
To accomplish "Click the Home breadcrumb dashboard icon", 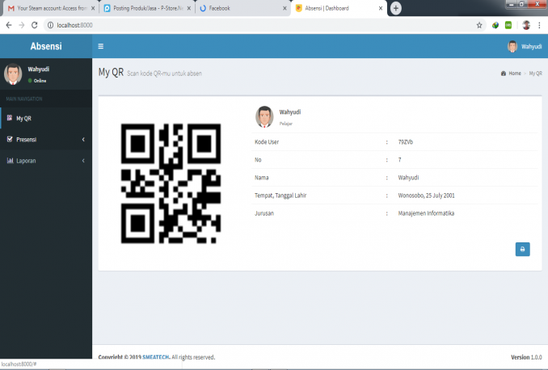I will pyautogui.click(x=504, y=74).
